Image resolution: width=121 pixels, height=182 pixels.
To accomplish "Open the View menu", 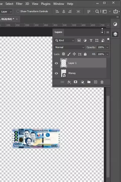I will [x=35, y=4].
